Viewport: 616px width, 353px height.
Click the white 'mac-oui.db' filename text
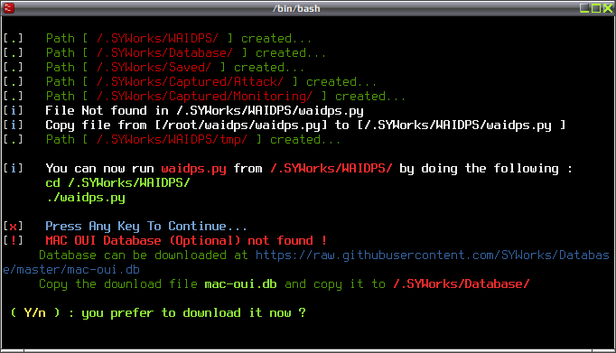[x=240, y=284]
